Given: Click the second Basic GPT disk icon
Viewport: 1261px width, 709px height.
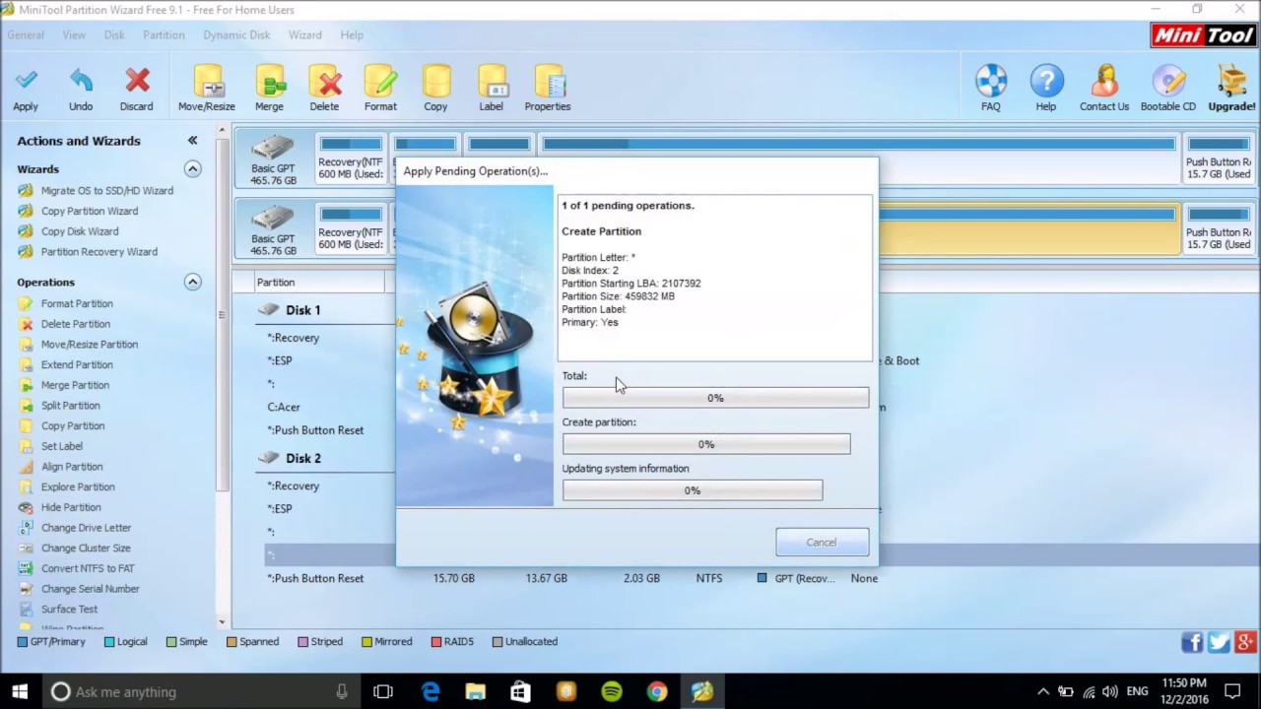Looking at the screenshot, I should (x=273, y=218).
